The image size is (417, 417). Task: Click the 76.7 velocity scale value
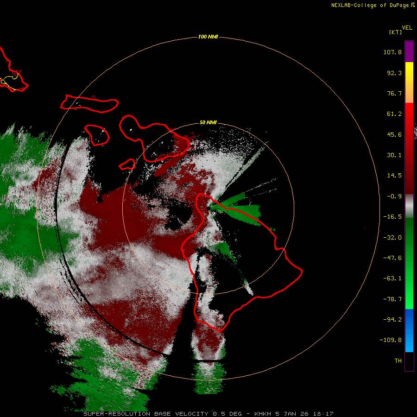(x=394, y=93)
